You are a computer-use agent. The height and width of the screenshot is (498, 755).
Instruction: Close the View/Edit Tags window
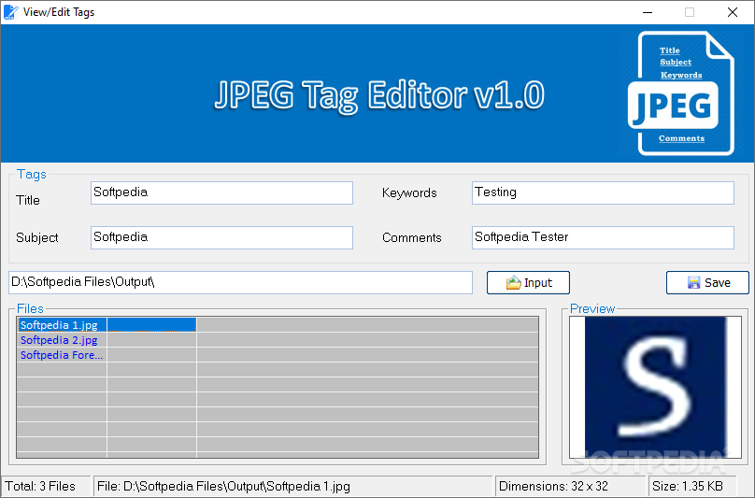pyautogui.click(x=733, y=12)
